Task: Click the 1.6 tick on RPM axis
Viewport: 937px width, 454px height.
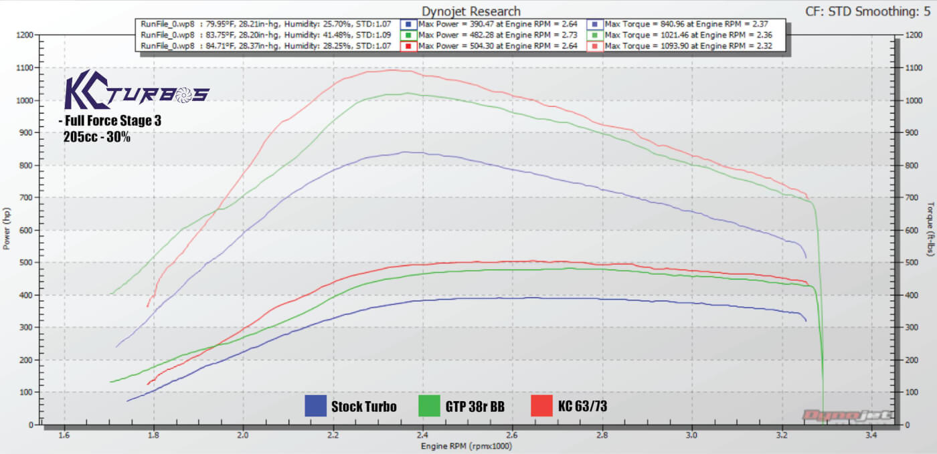Action: point(64,435)
